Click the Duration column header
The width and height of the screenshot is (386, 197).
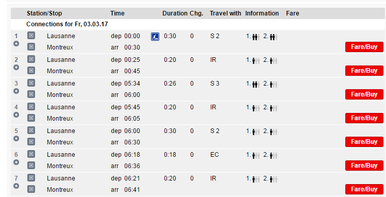[175, 13]
